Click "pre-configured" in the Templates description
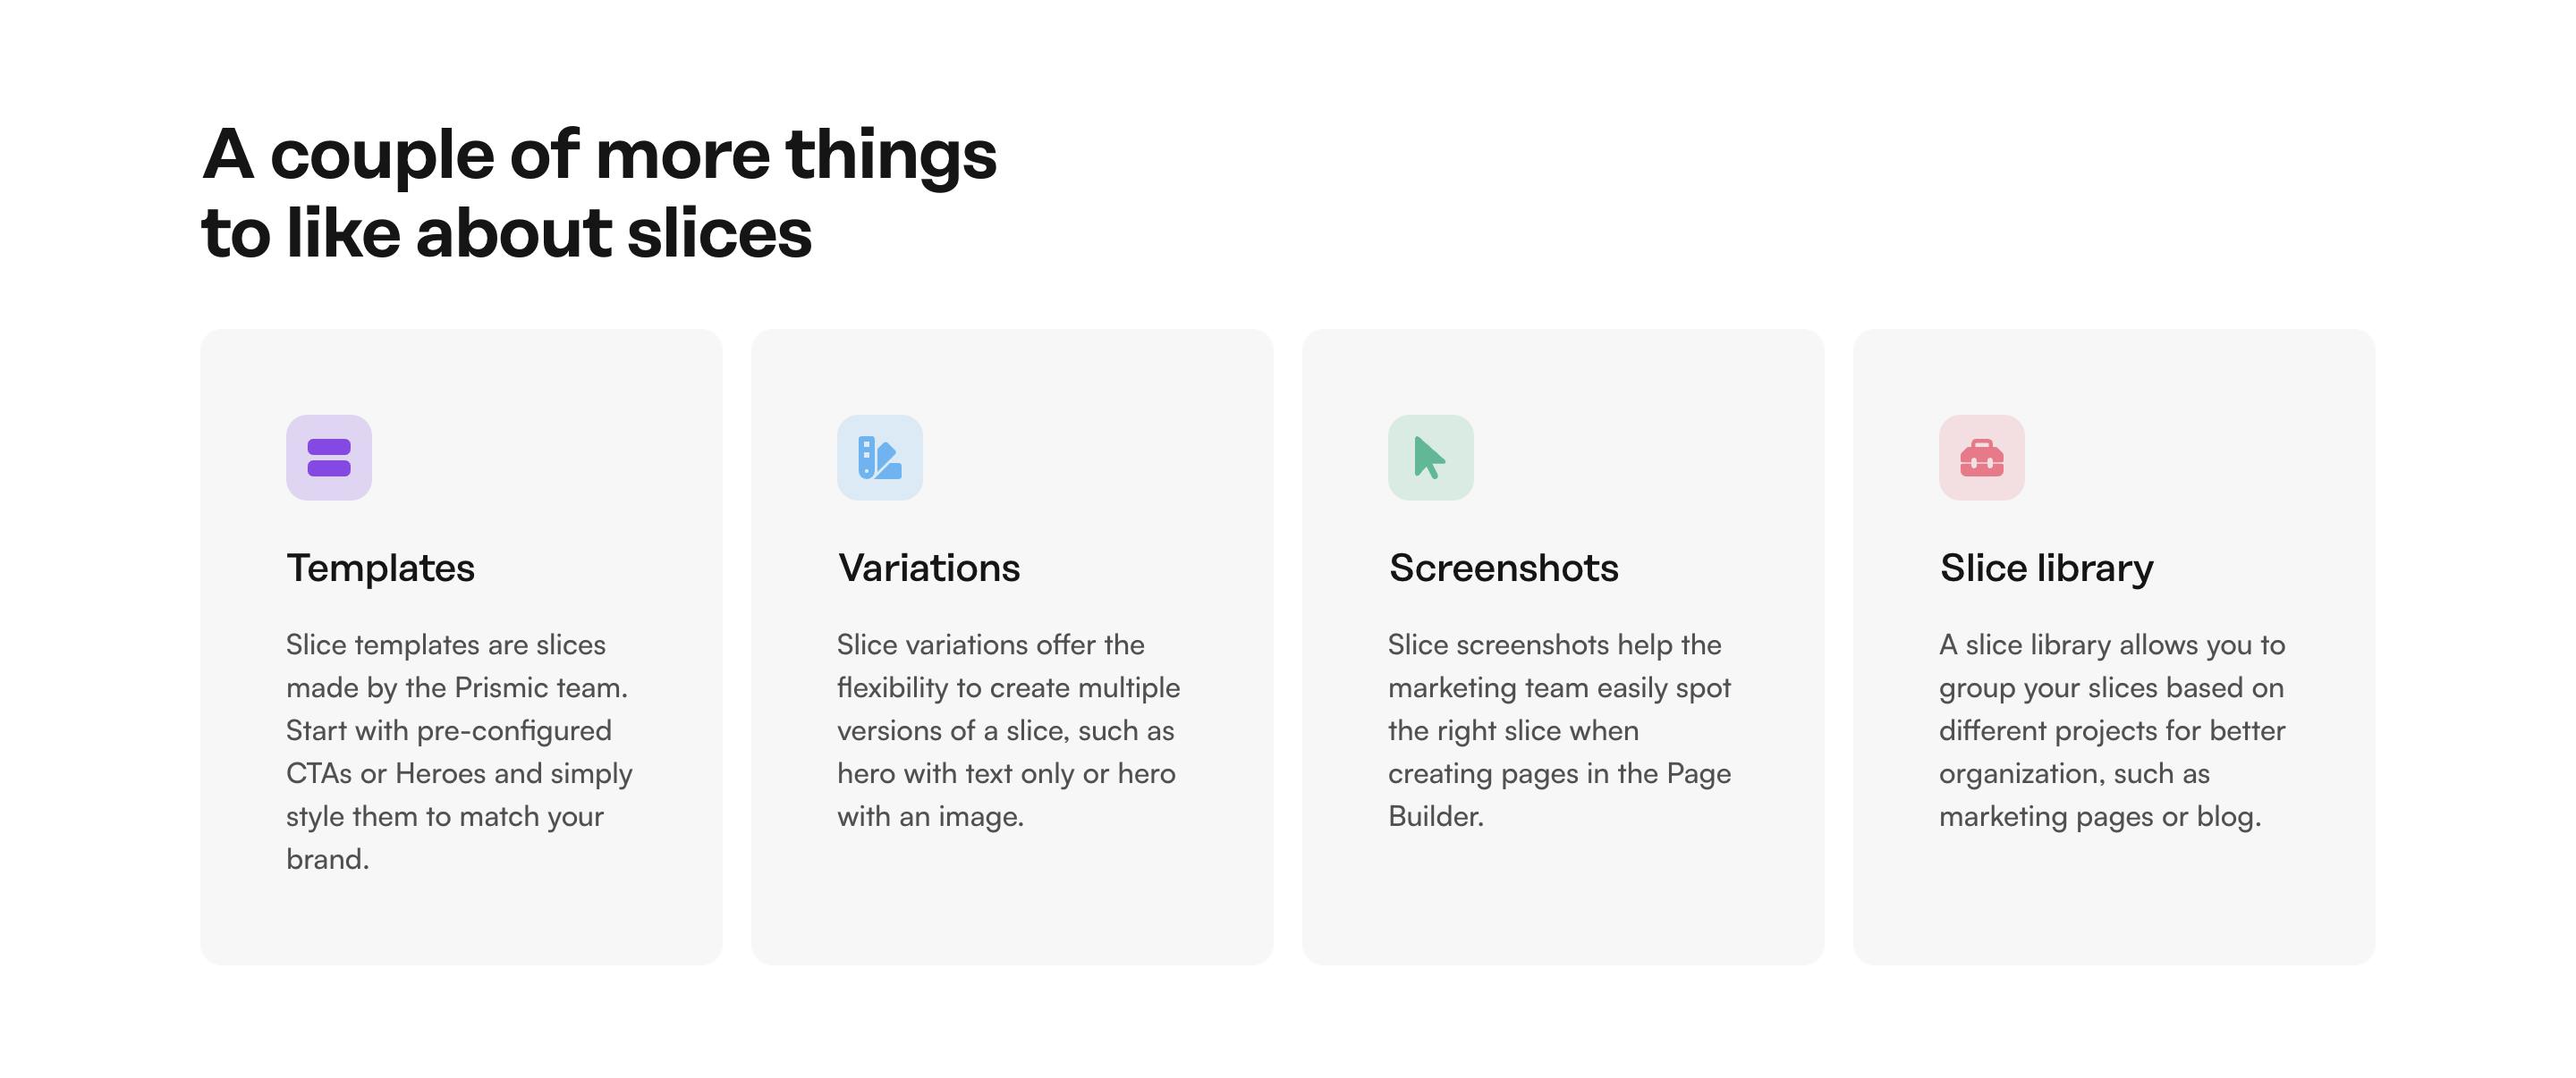 [514, 730]
